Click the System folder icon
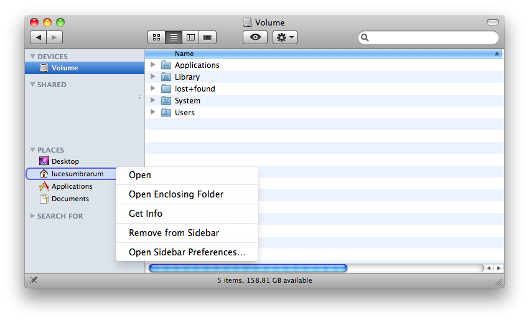529x322 pixels. pos(166,100)
